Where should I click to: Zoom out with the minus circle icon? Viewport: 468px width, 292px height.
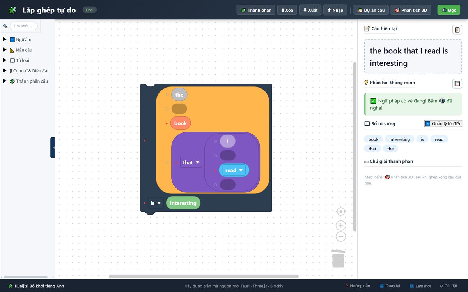coord(341,236)
